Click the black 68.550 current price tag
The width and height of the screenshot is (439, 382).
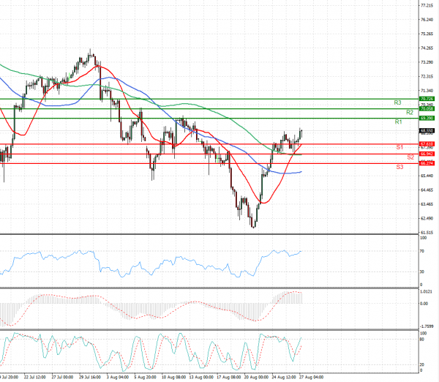(427, 131)
